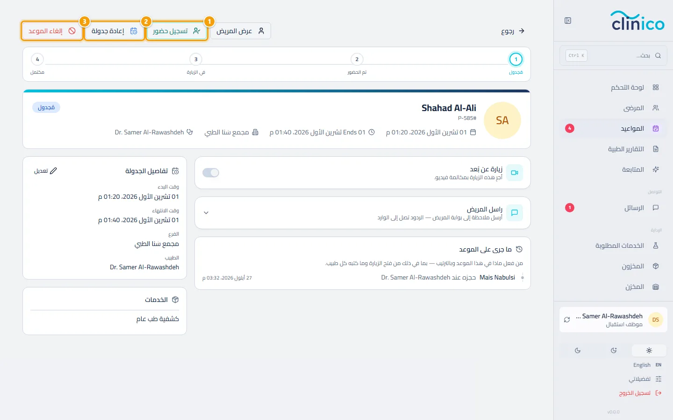
Task: Click the 27 أيلول 2026 timestamp
Action: pyautogui.click(x=227, y=278)
